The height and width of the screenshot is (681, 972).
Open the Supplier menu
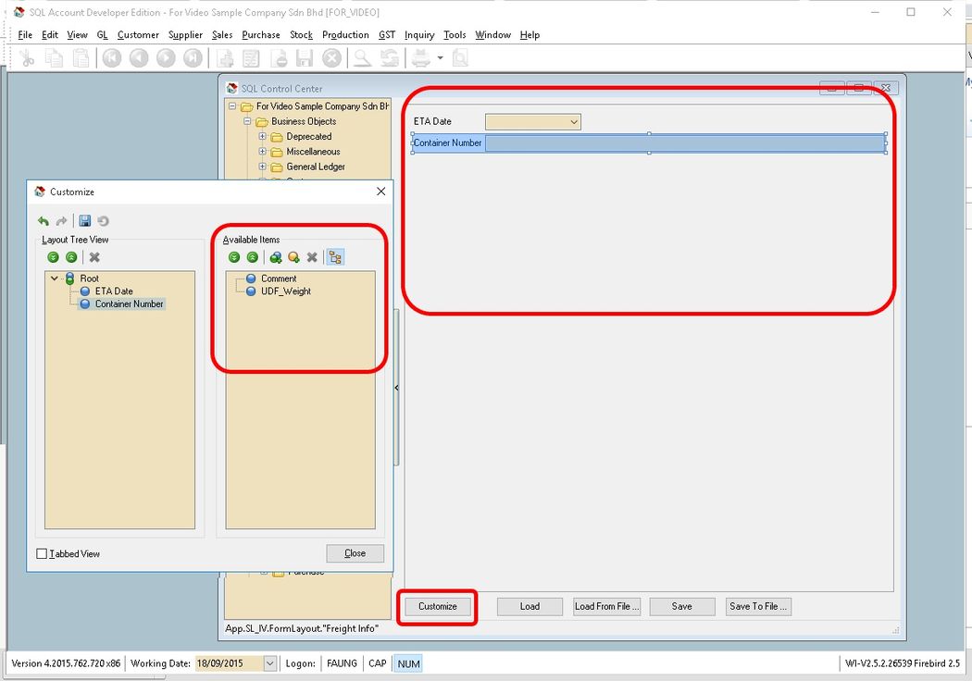185,35
